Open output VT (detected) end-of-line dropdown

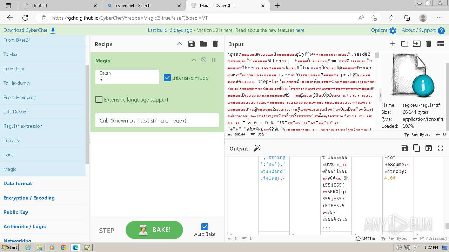coord(430,238)
